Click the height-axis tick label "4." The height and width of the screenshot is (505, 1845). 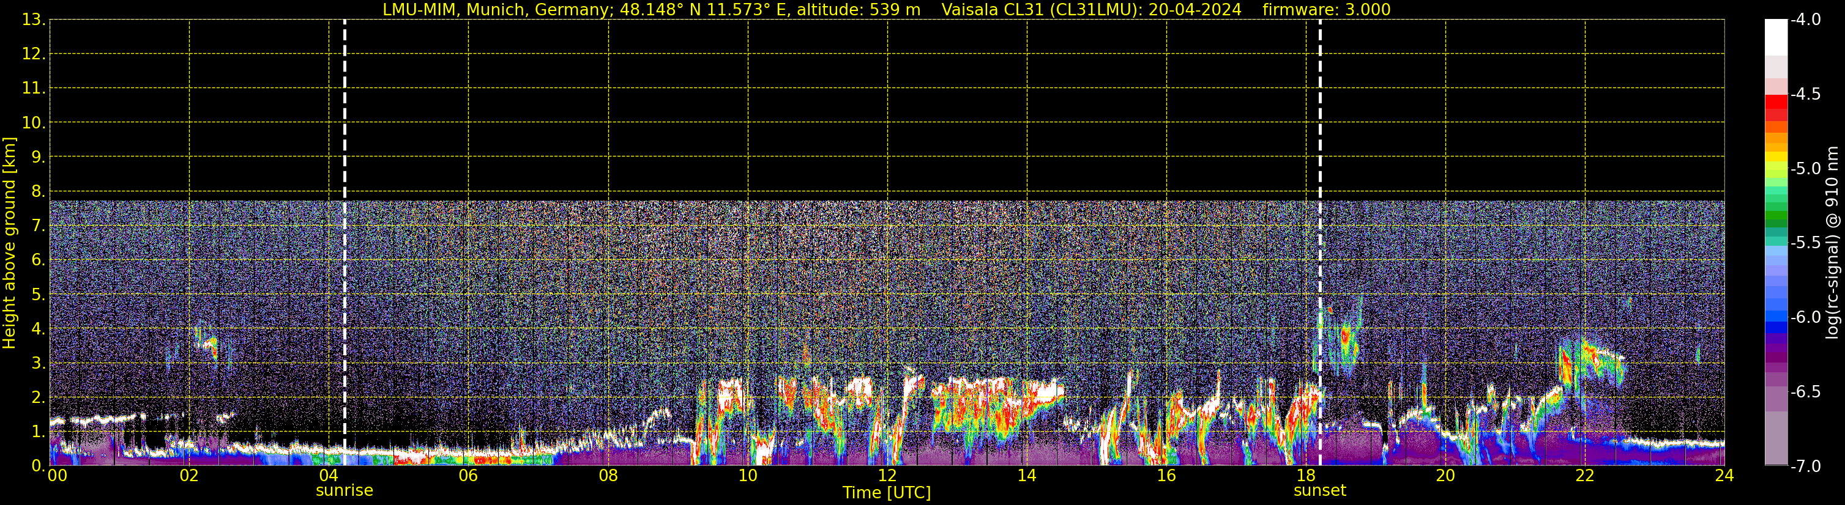[39, 329]
